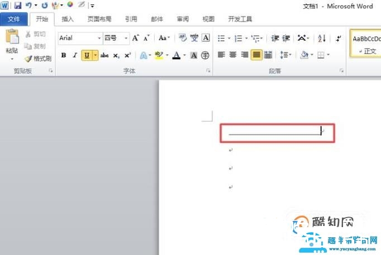The height and width of the screenshot is (255, 381).
Task: Switch to the 邮件 tab
Action: pos(157,19)
